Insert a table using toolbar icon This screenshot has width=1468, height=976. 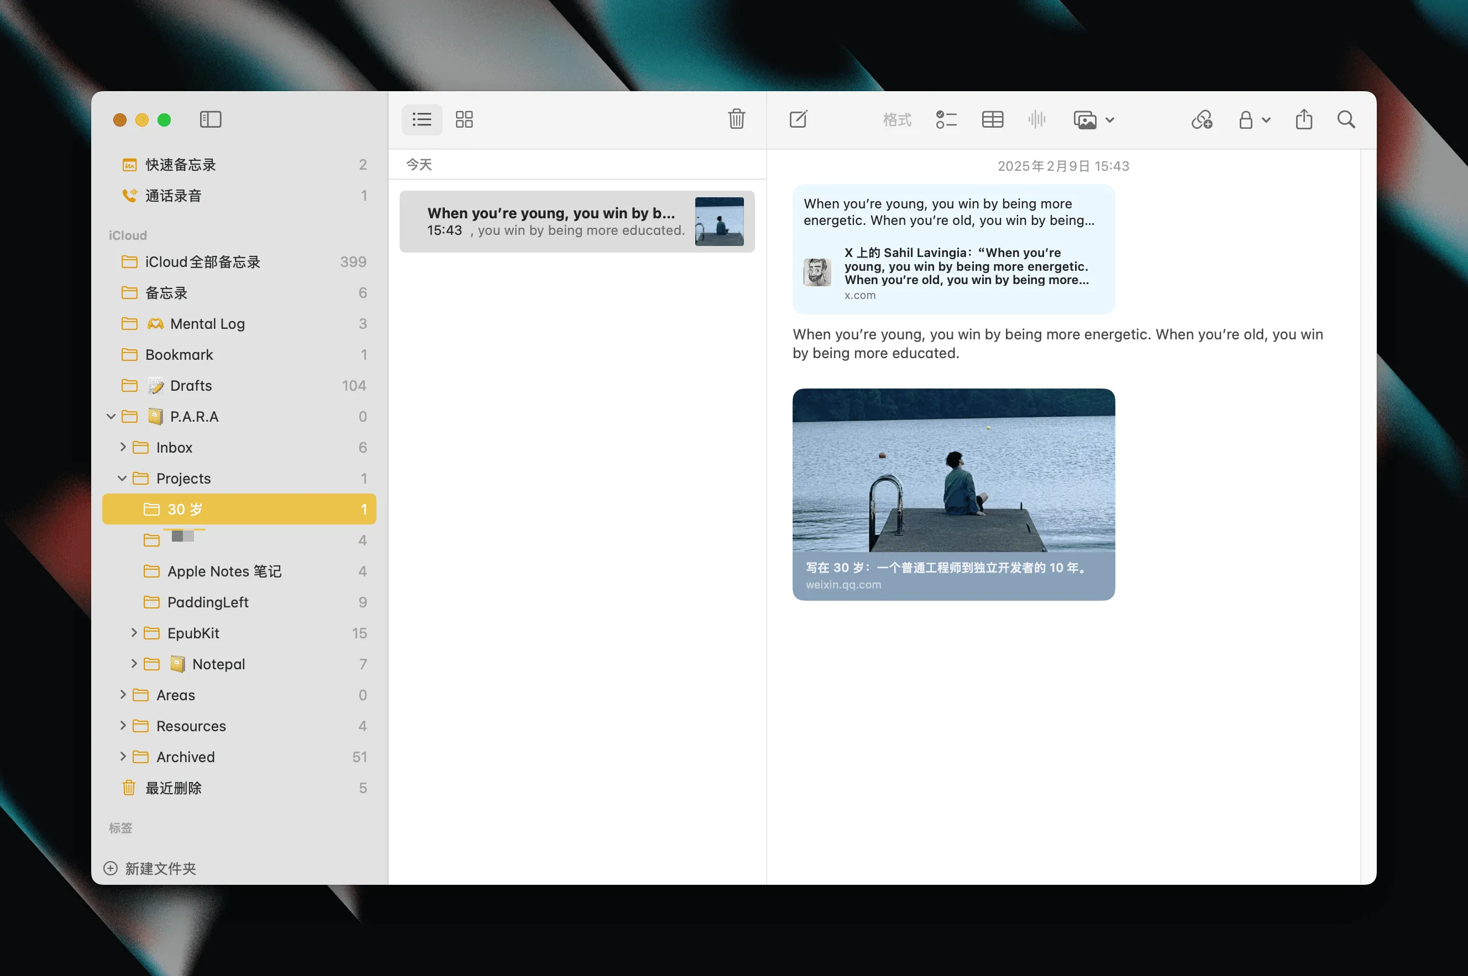(992, 119)
